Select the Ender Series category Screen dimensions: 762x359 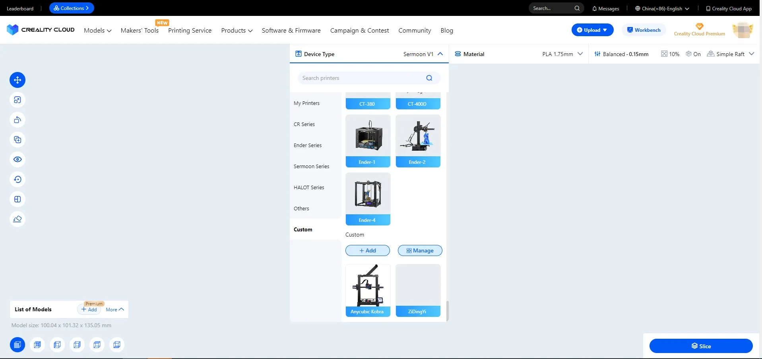pos(308,146)
